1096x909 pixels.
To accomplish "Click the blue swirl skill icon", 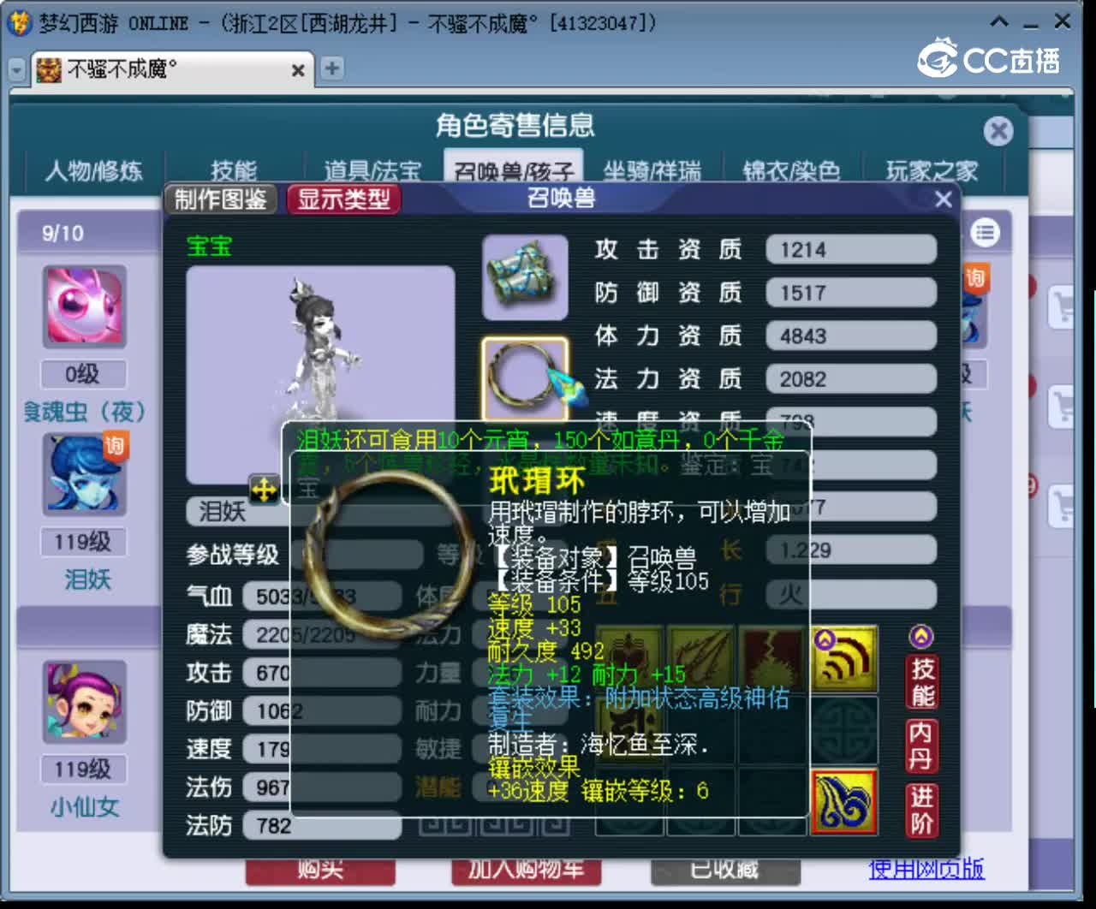I will tap(843, 802).
